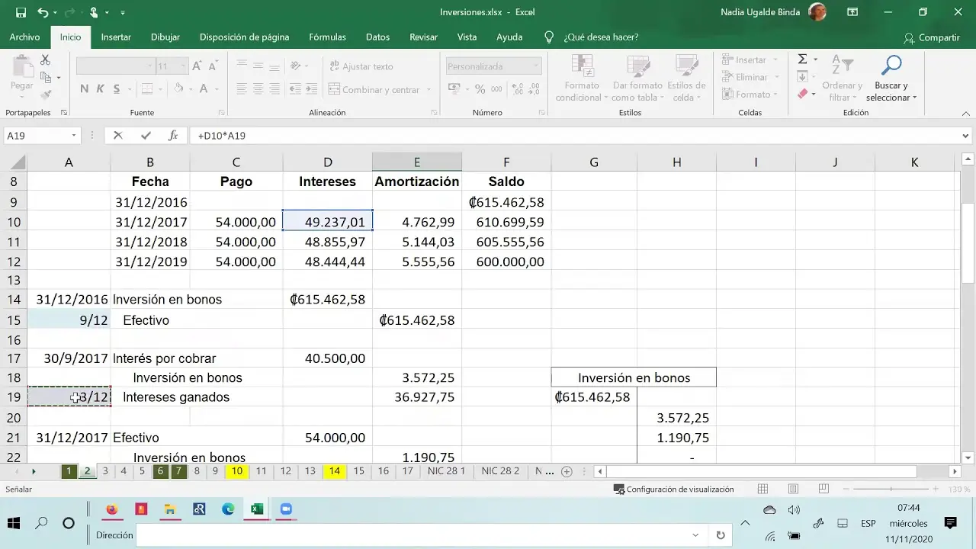Increase font size with the large A
976x549 pixels.
tap(197, 66)
